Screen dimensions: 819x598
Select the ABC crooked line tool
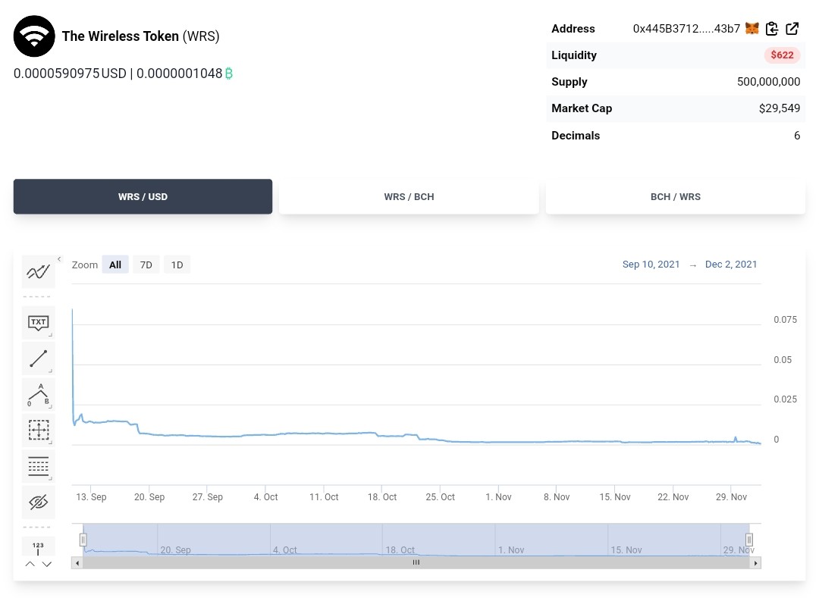click(38, 394)
